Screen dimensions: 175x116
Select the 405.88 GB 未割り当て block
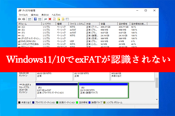tap(132, 76)
